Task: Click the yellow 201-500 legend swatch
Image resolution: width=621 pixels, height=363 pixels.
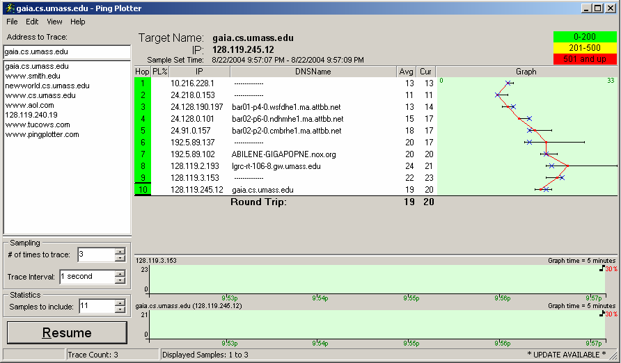Action: point(585,48)
